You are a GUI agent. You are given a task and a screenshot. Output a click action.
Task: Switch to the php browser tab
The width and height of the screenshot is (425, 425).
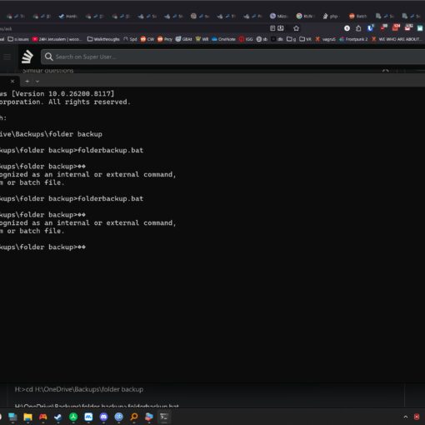tap(330, 17)
